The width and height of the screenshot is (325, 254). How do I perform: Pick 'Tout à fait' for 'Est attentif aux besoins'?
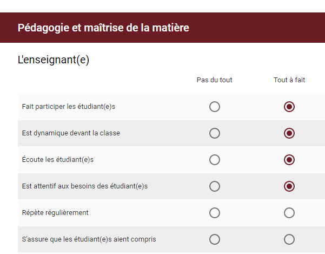click(289, 186)
